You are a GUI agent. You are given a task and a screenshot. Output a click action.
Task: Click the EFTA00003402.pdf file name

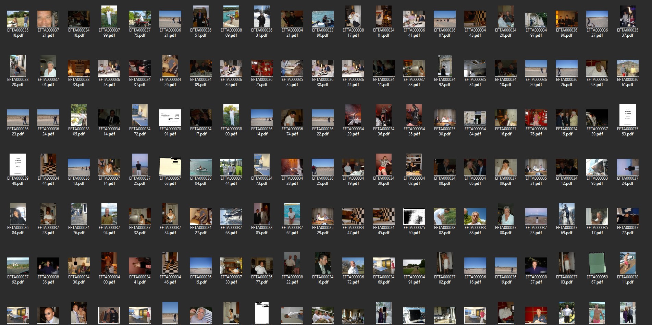414,181
